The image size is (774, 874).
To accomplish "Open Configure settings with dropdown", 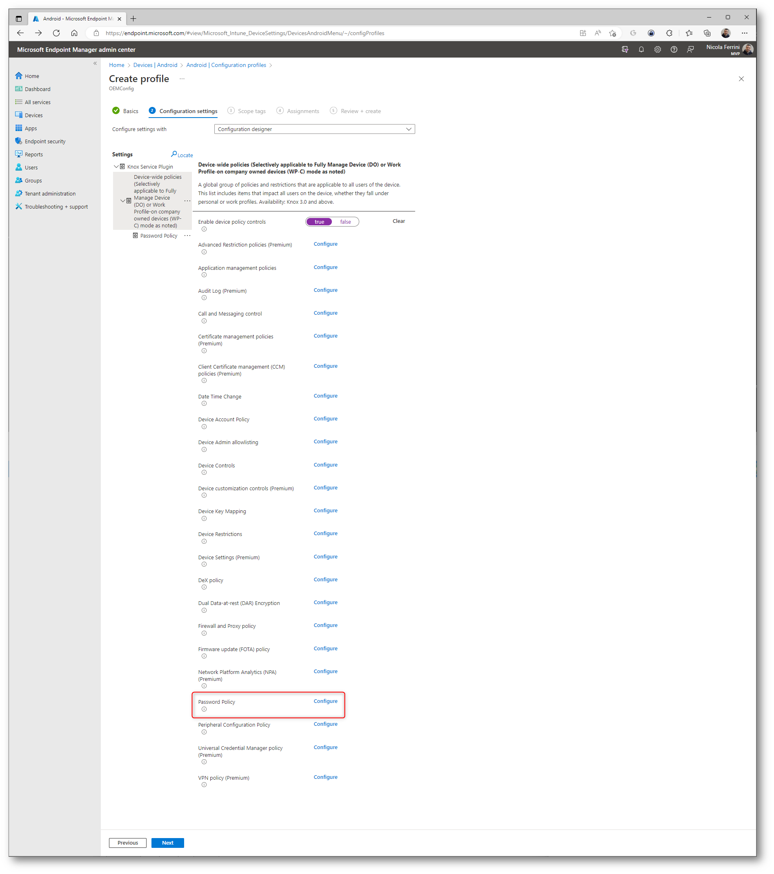I will pyautogui.click(x=314, y=129).
